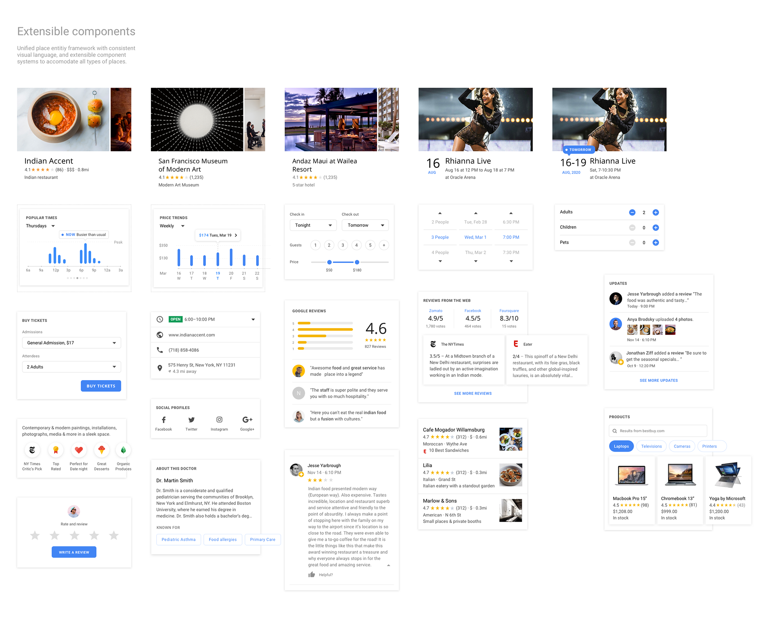Select the Laptops product tab
Image resolution: width=775 pixels, height=617 pixels.
[621, 446]
